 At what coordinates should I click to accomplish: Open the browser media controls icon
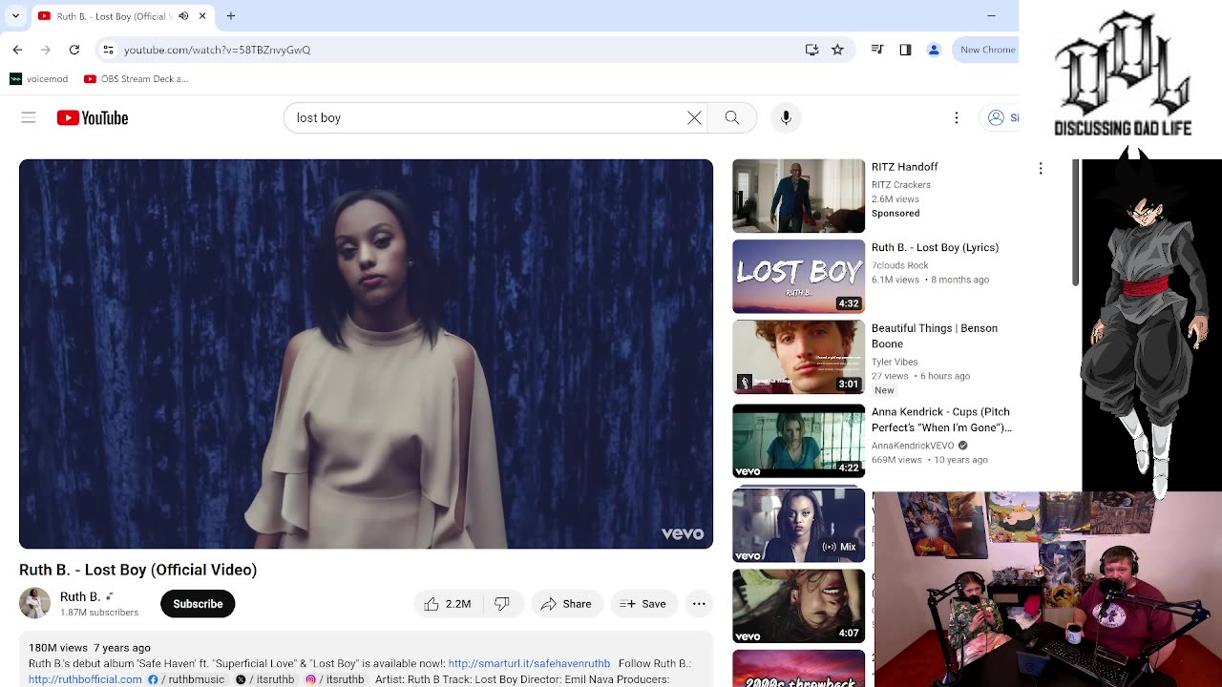coord(877,50)
